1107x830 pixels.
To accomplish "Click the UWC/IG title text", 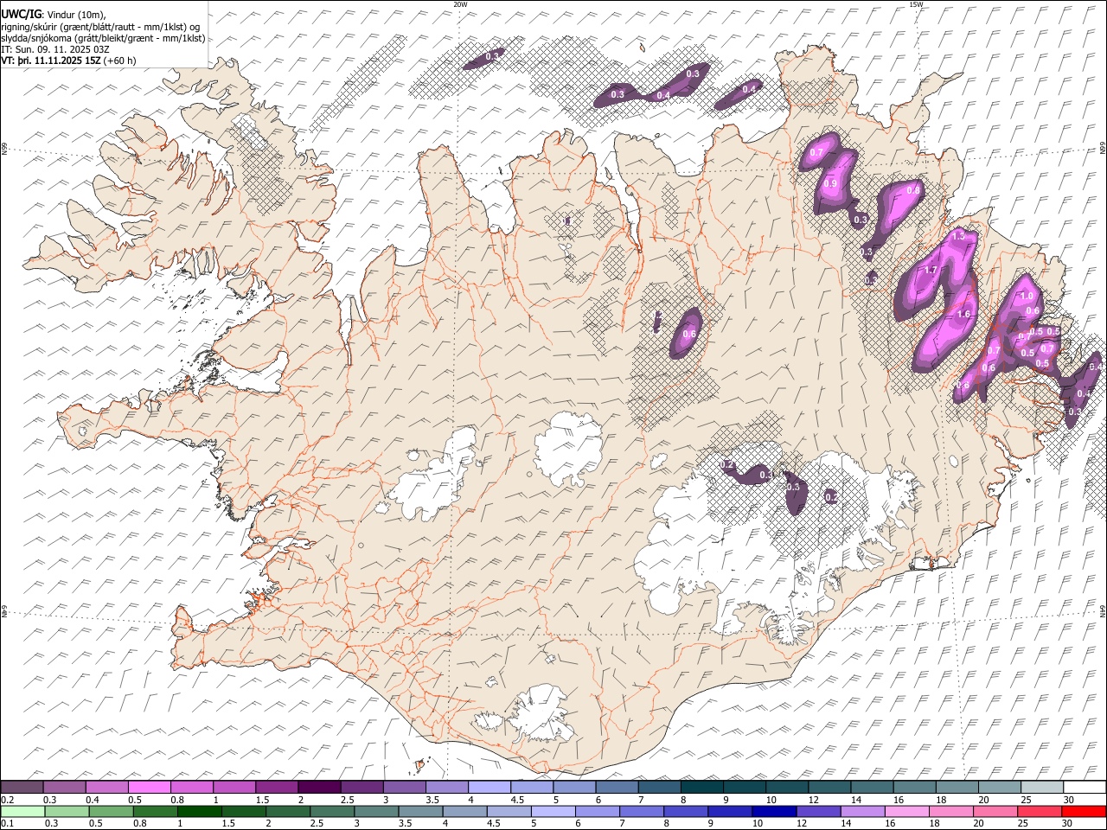I will [x=21, y=15].
